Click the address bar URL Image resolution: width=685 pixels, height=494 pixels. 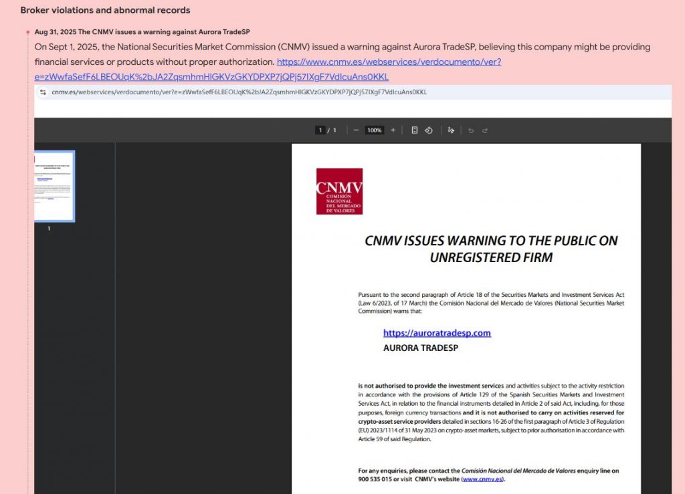pos(239,92)
